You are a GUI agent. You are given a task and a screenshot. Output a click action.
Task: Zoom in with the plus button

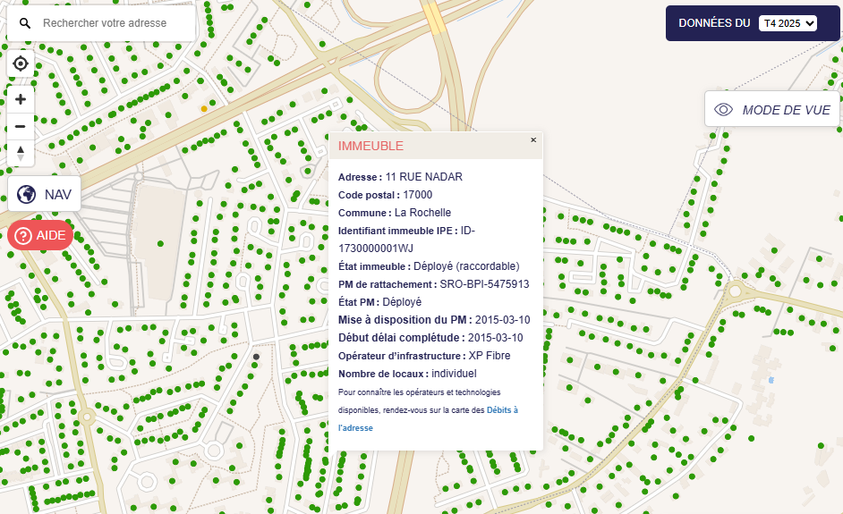(x=21, y=99)
